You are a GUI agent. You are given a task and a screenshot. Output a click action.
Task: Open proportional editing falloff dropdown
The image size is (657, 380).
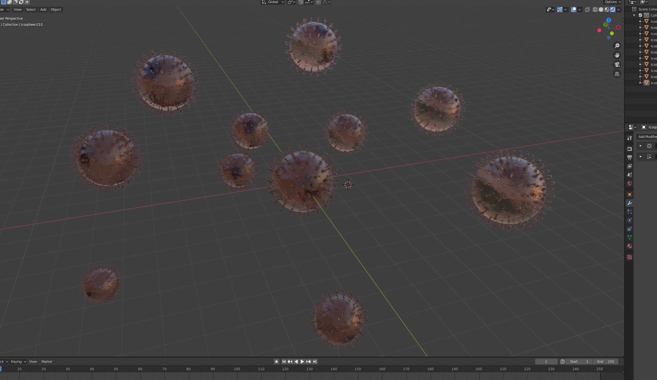coord(326,2)
